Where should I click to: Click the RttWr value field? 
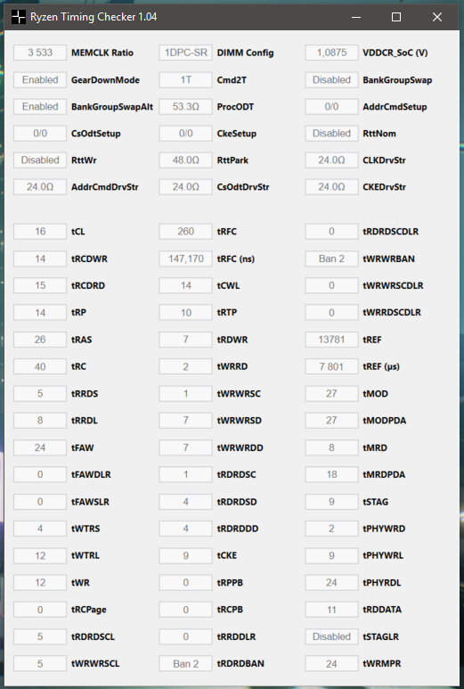pos(40,160)
